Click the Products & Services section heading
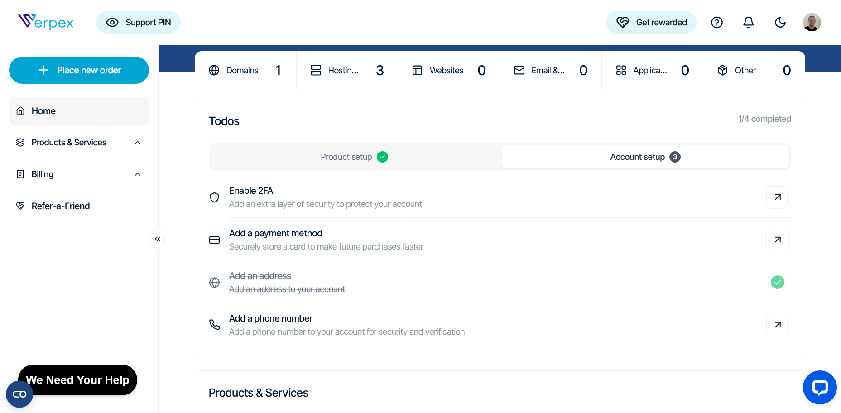 (x=259, y=393)
